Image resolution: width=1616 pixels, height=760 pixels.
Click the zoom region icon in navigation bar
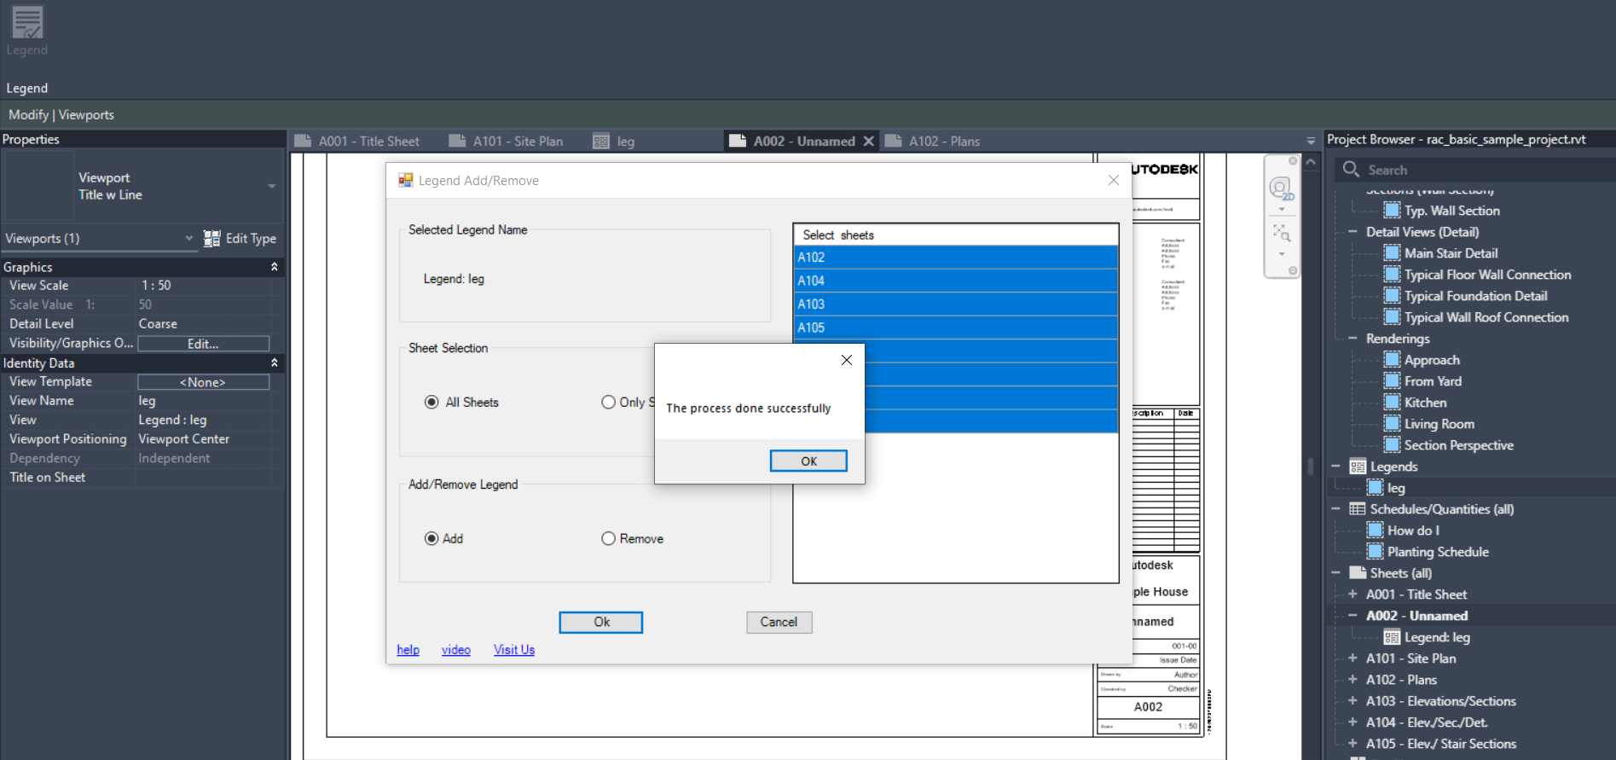point(1281,233)
